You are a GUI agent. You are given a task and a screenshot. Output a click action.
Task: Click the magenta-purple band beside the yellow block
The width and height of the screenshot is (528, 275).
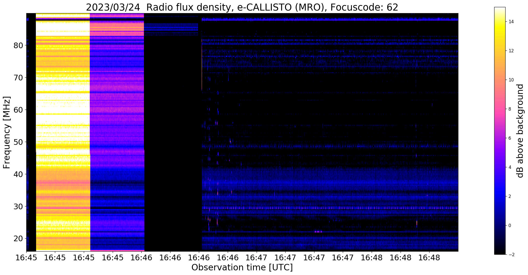coord(117,132)
